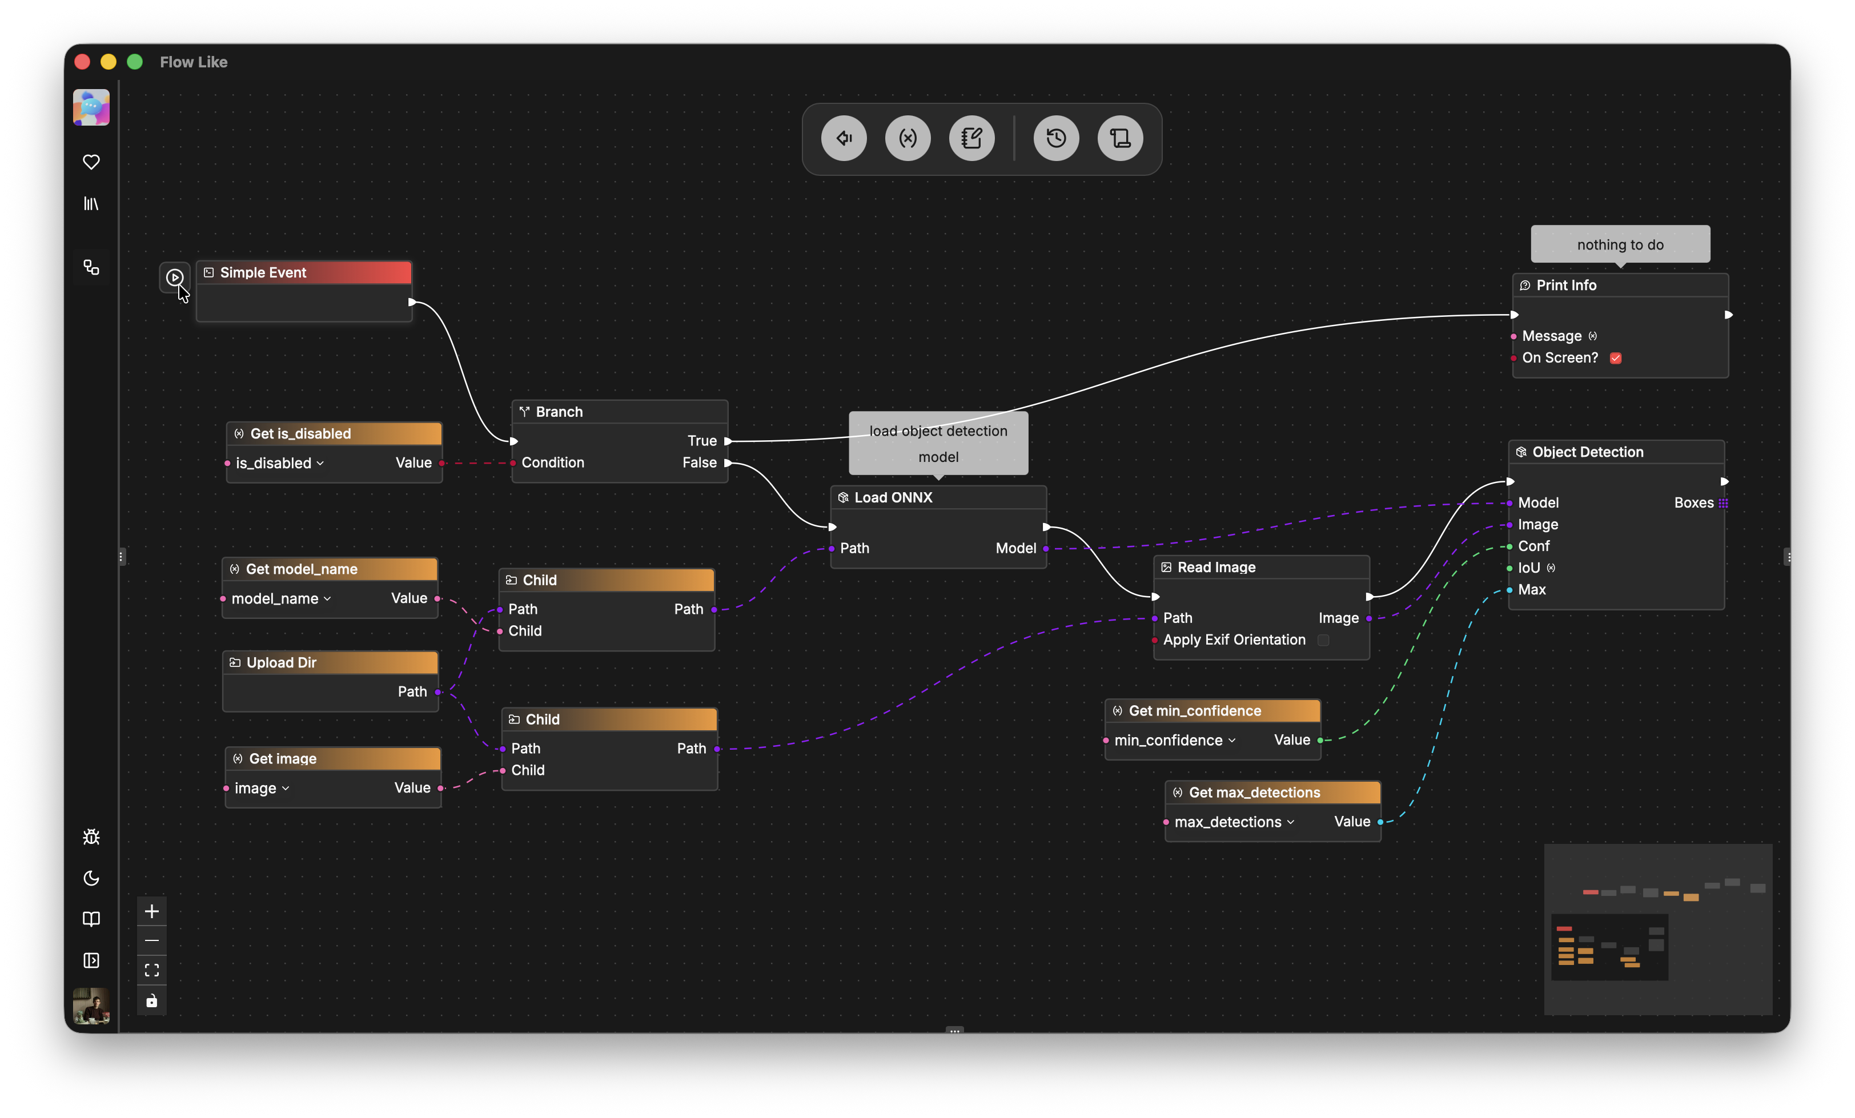Open the is_disabled variable dropdown
The height and width of the screenshot is (1118, 1855).
point(319,463)
